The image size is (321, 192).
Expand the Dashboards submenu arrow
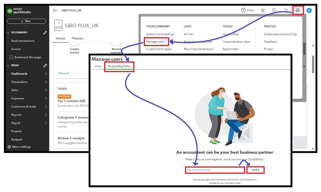[46, 73]
